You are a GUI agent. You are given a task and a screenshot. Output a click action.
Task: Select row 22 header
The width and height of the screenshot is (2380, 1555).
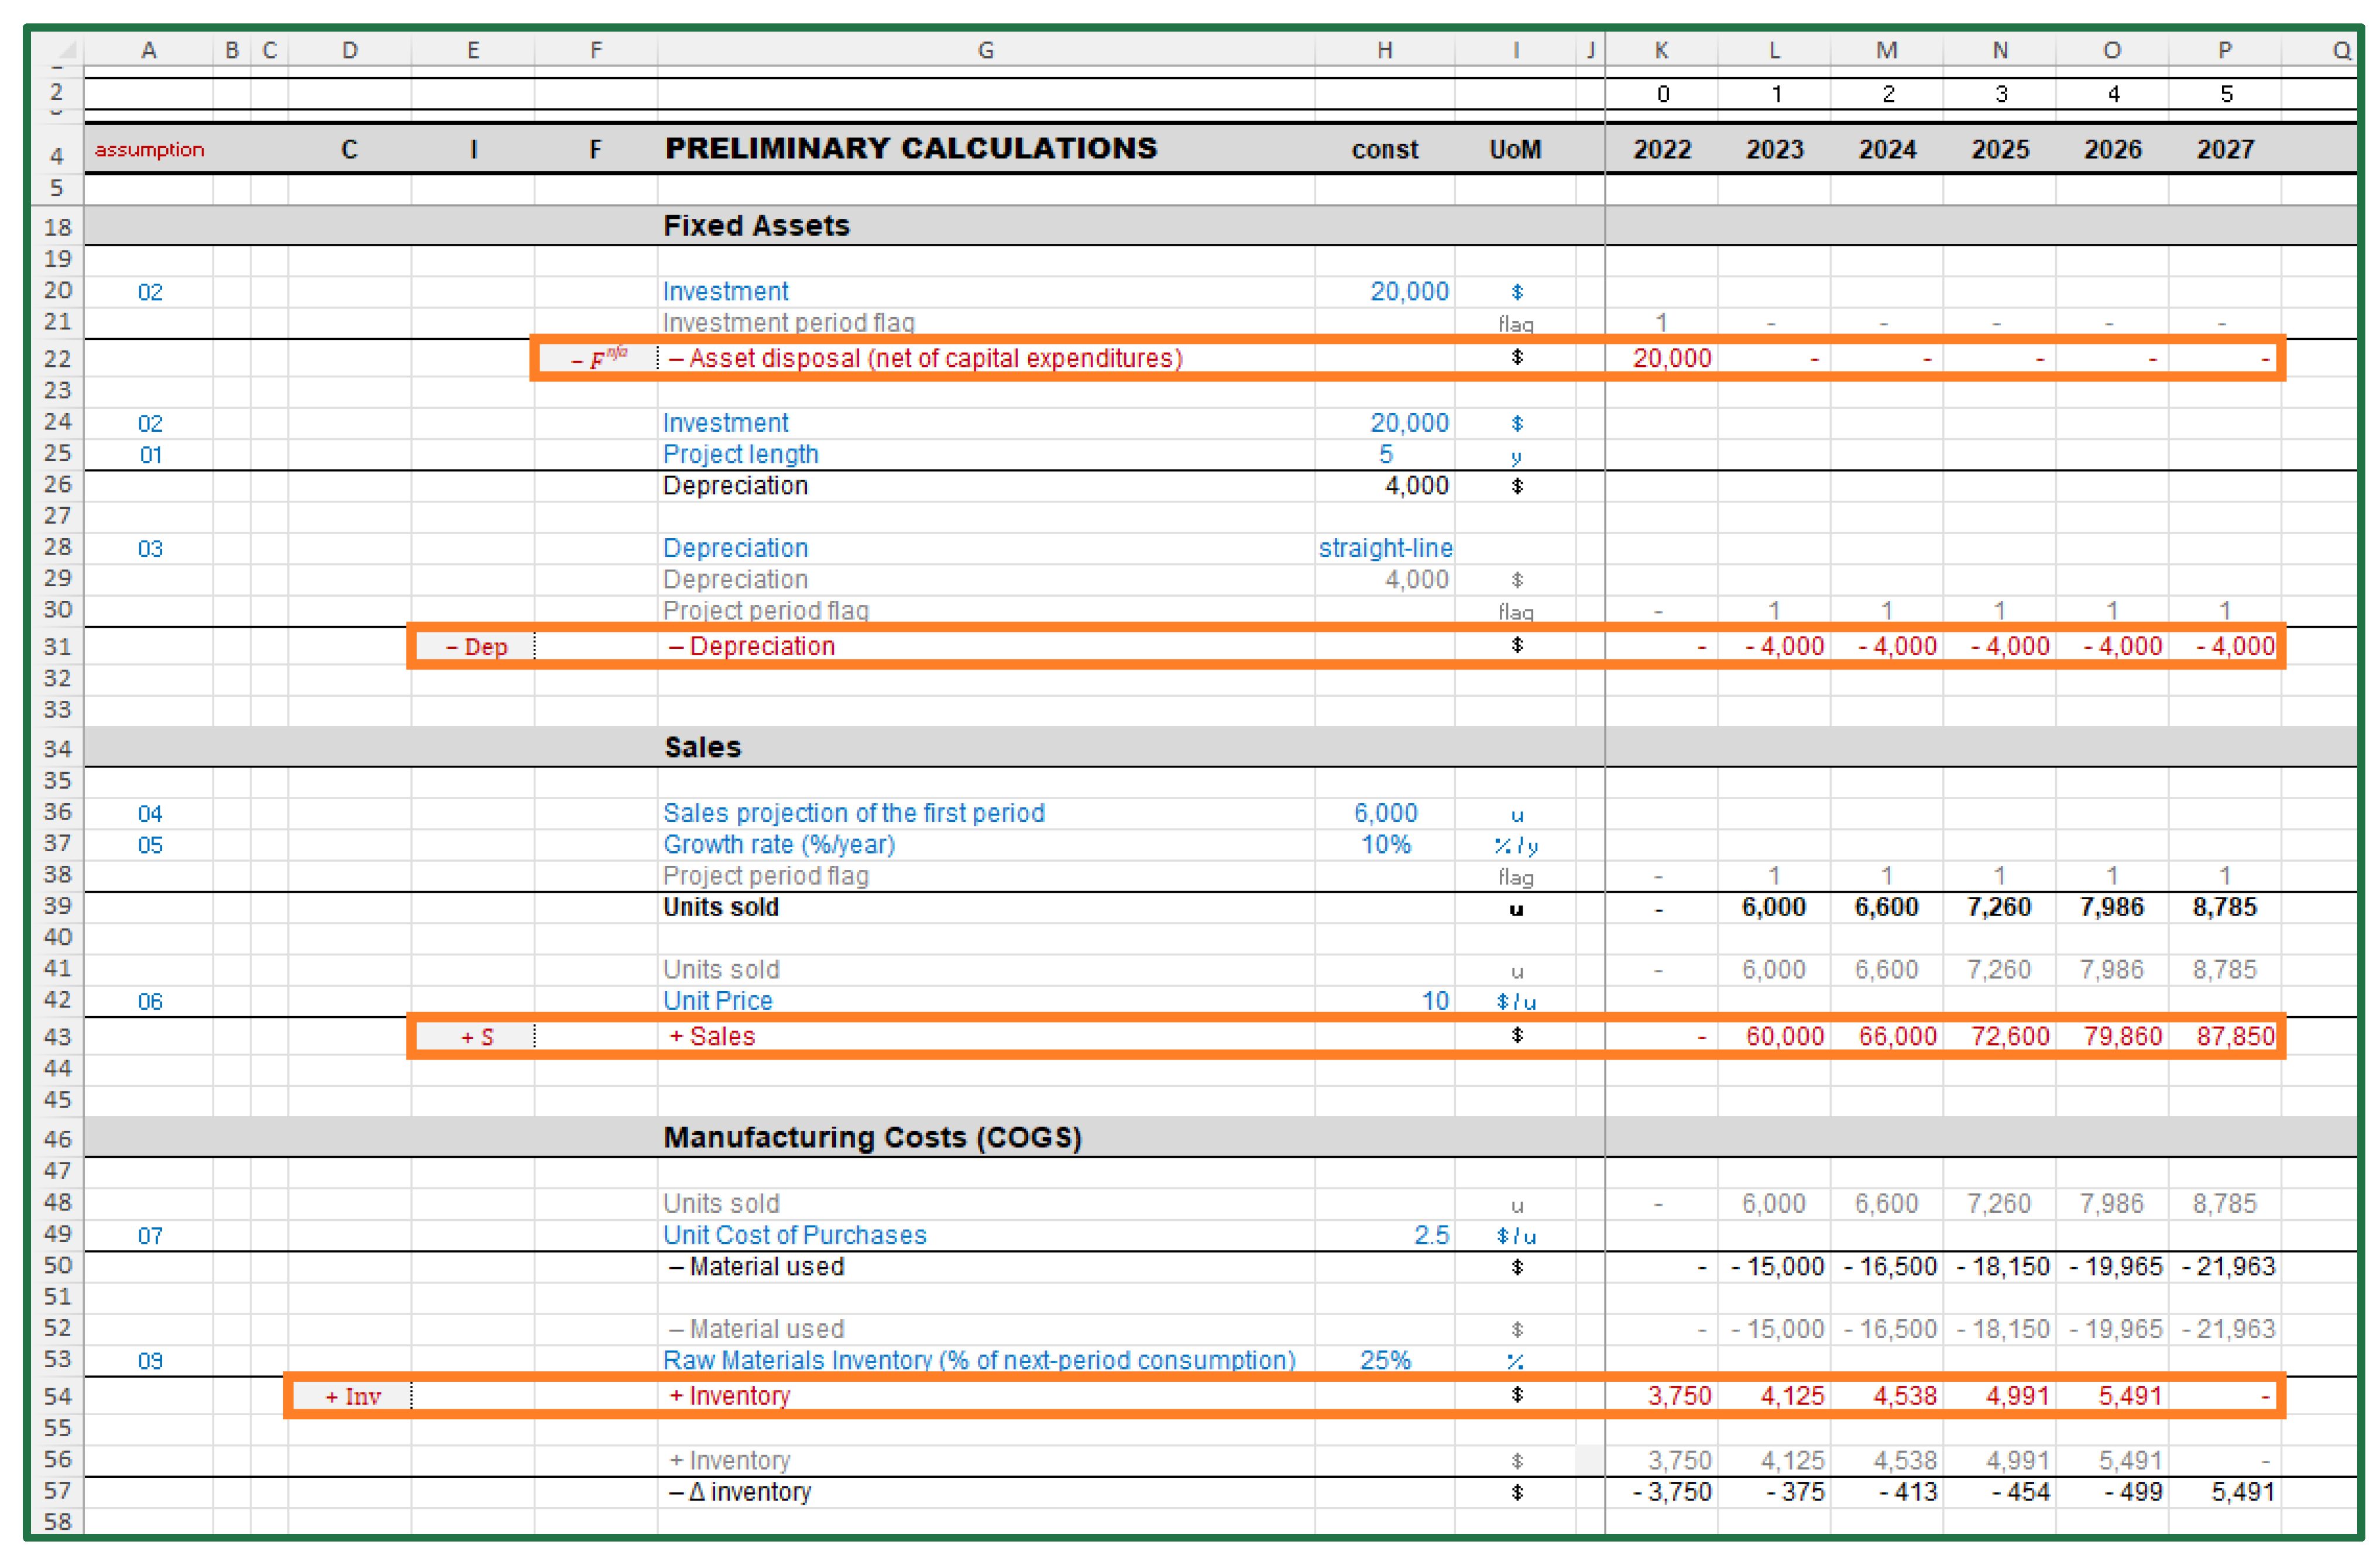(x=57, y=358)
